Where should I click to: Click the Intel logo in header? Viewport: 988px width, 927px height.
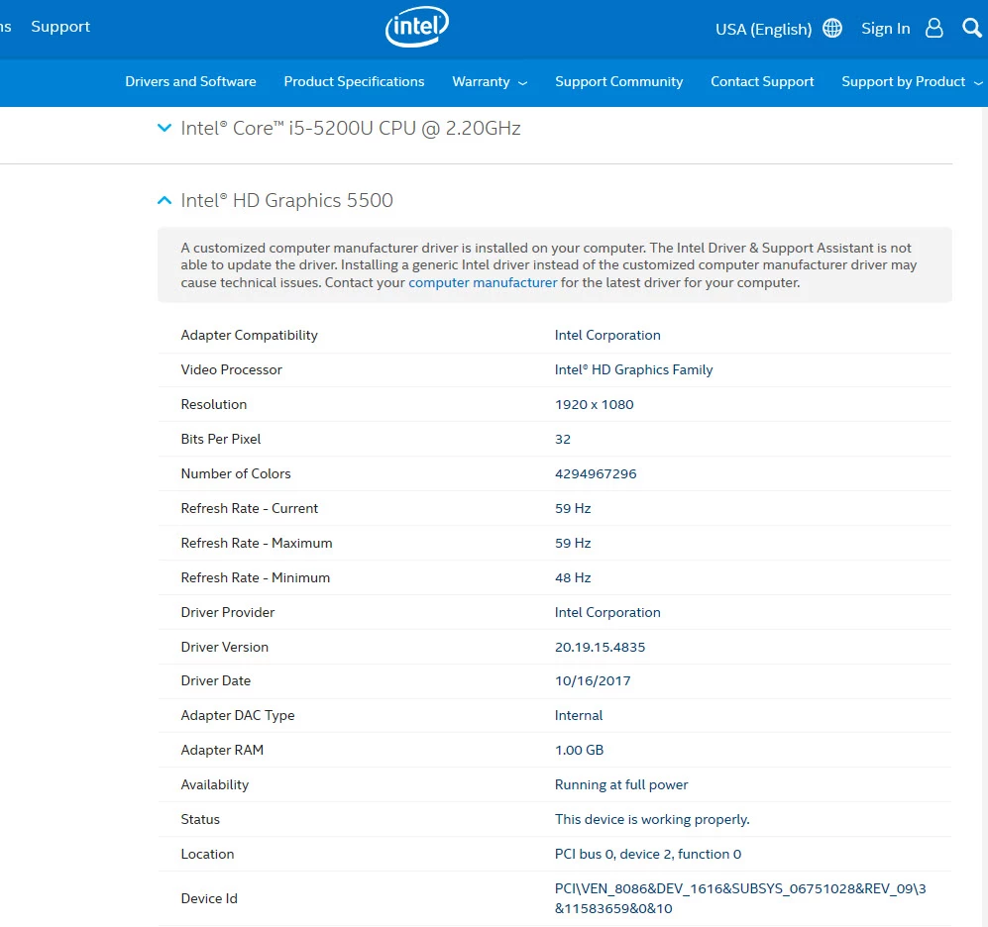(x=416, y=27)
